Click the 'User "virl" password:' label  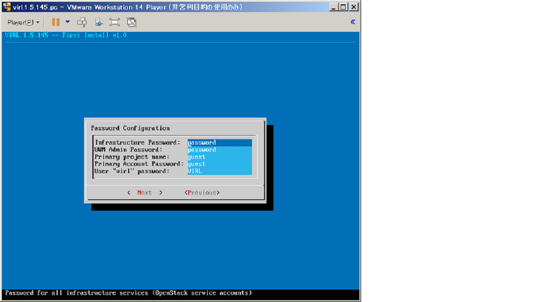tap(132, 171)
